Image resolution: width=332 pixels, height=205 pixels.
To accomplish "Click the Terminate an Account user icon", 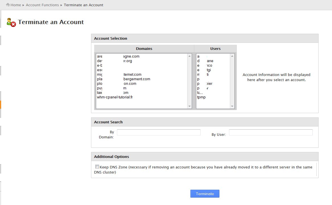I will tap(11, 22).
